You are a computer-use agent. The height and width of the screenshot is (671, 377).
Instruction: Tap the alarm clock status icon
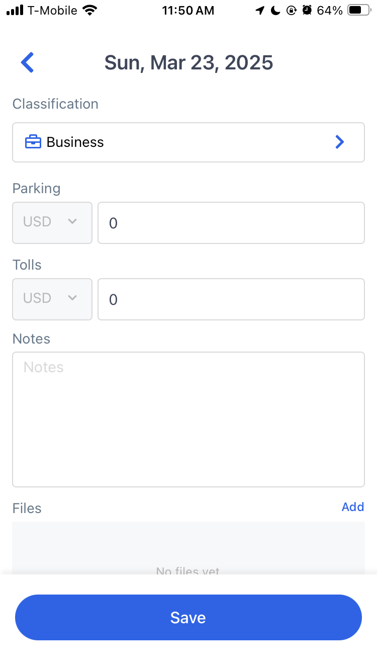(x=307, y=11)
